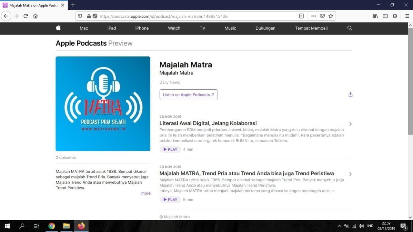Toggle reader view icon in address bar
413x232 pixels.
[x=301, y=16]
